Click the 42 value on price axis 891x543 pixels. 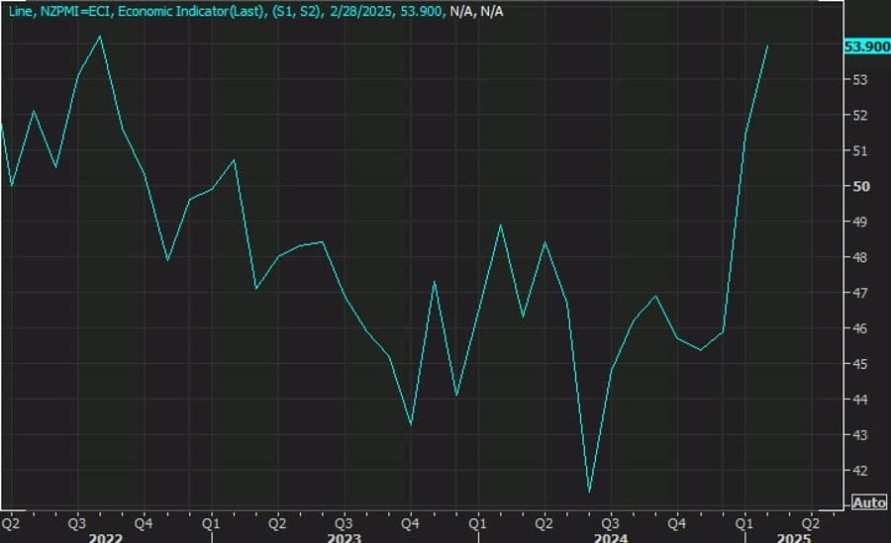click(x=861, y=471)
